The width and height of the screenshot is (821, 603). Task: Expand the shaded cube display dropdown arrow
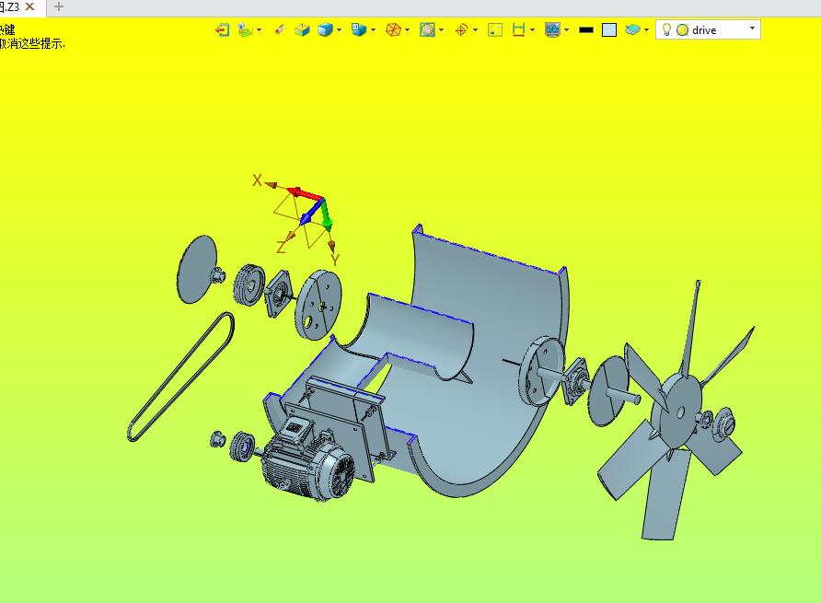(x=340, y=29)
